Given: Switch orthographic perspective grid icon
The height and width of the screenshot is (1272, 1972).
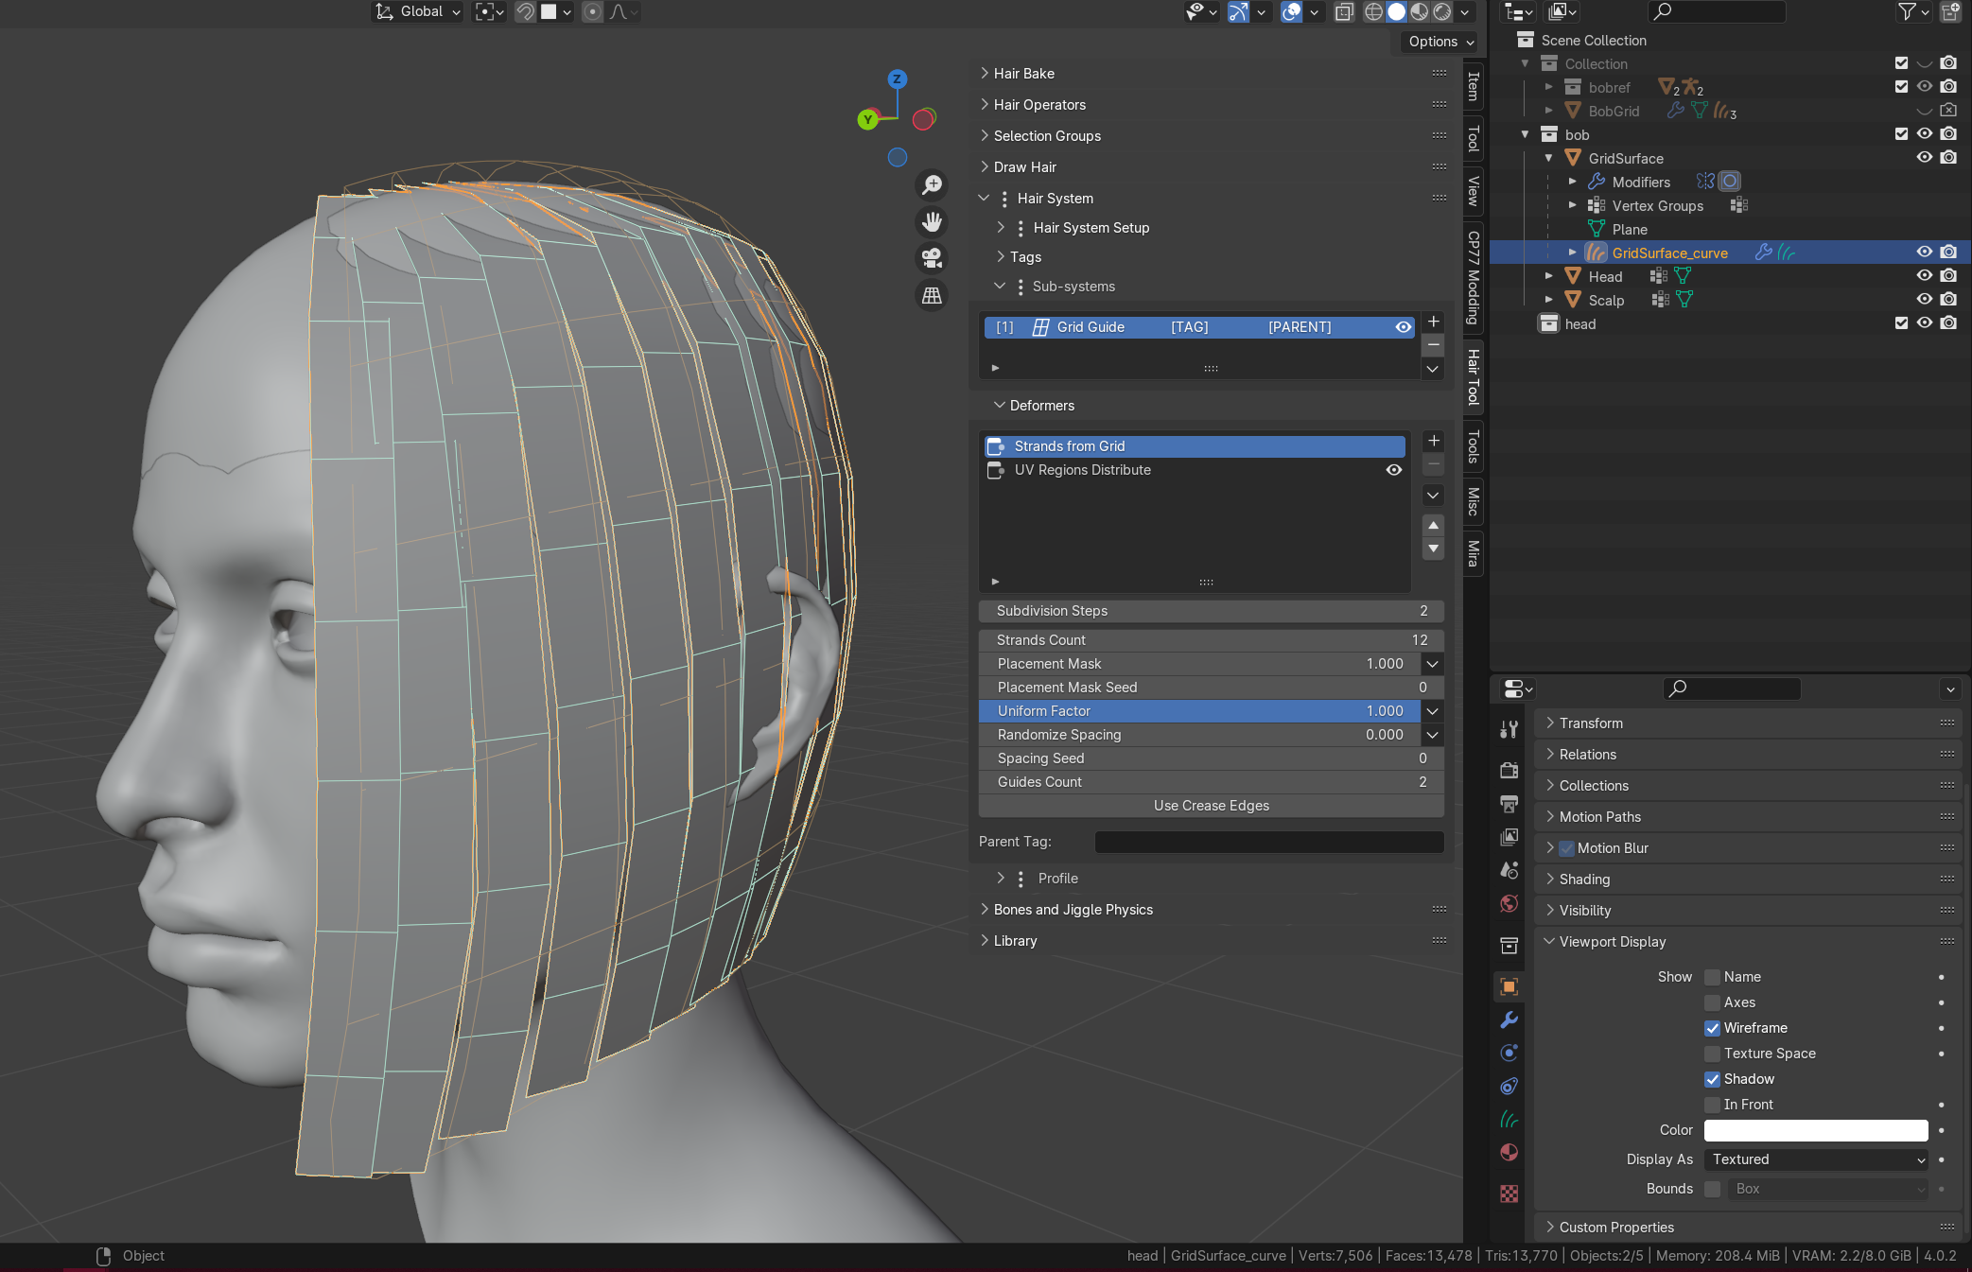Looking at the screenshot, I should (932, 296).
